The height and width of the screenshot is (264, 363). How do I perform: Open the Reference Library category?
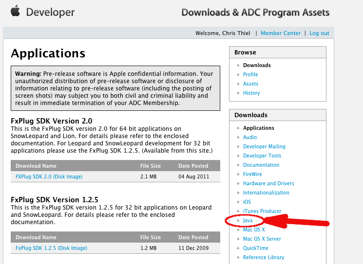(x=264, y=257)
